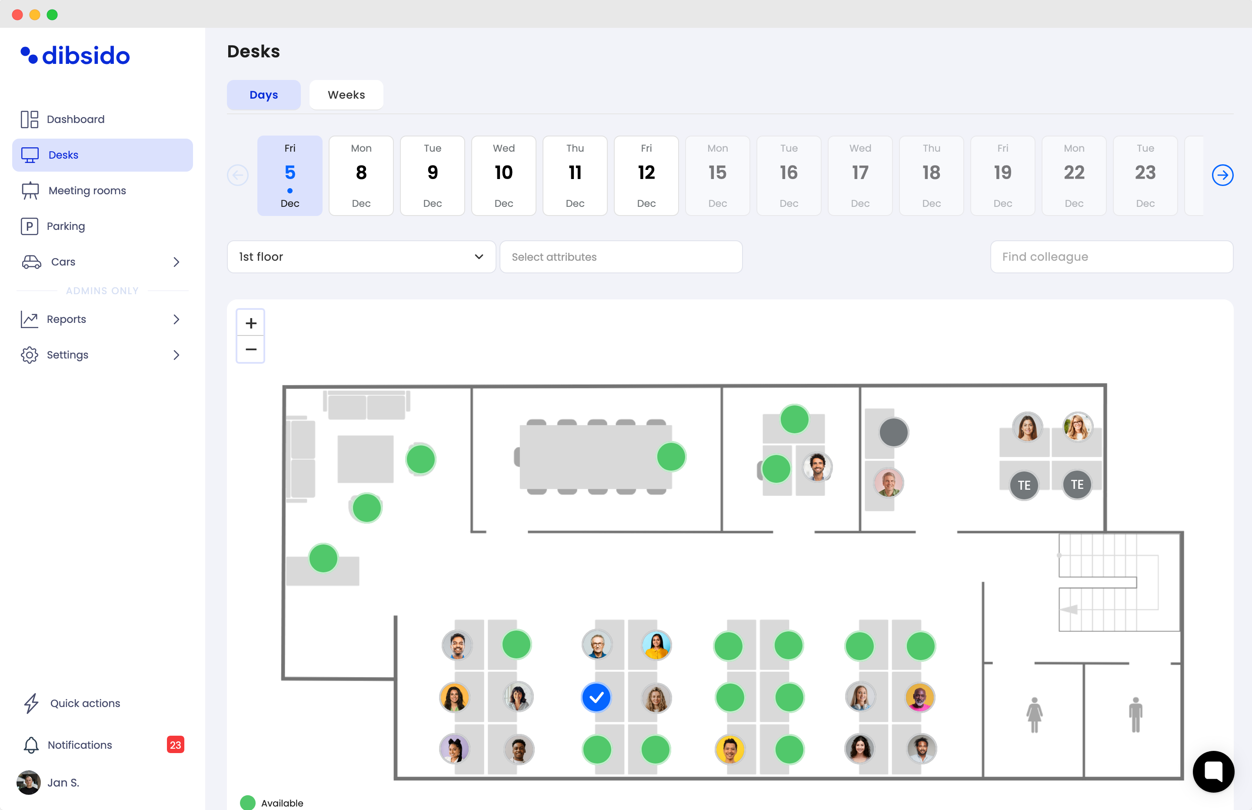
Task: Select Mon 8 Dec date card
Action: point(361,175)
